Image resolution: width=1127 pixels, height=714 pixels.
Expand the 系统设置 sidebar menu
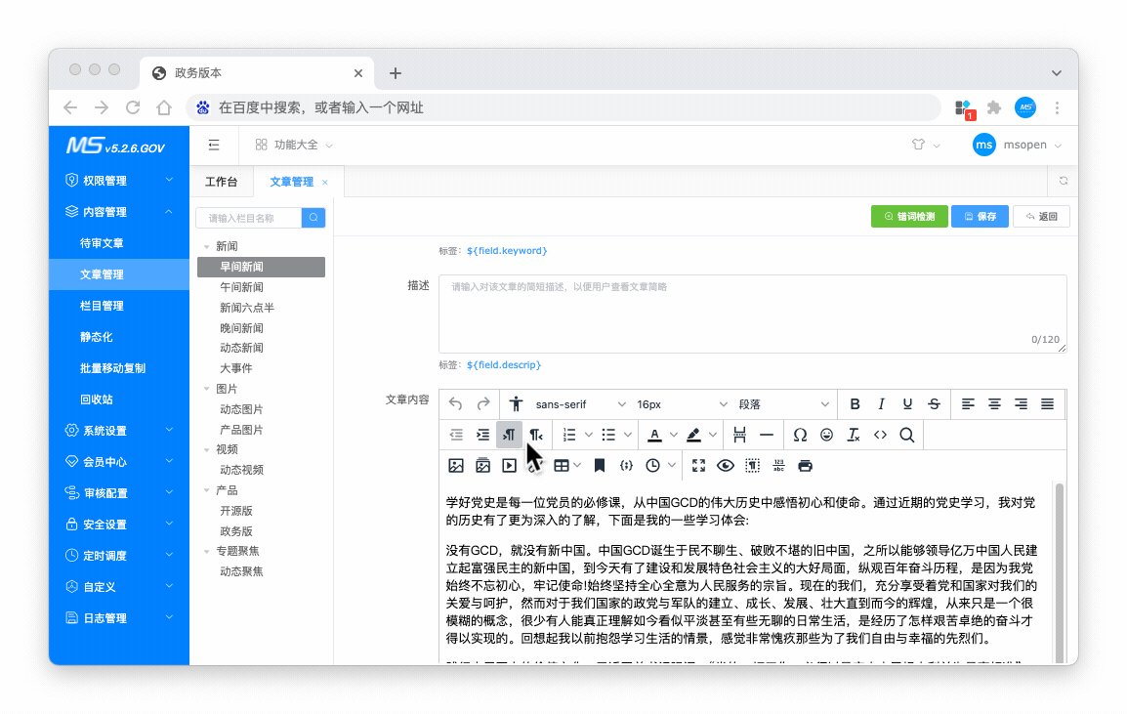(118, 431)
